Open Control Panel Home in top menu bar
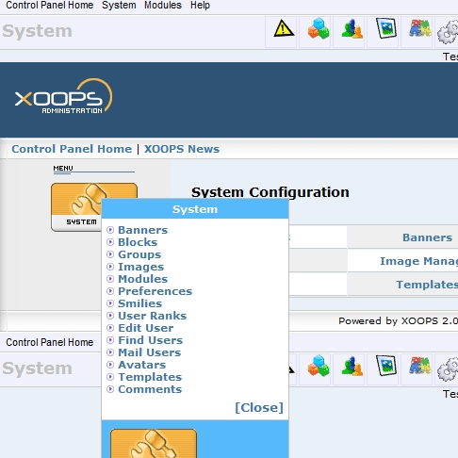Viewport: 458px width, 458px height. (x=50, y=6)
